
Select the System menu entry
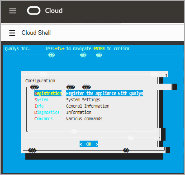(x=41, y=100)
